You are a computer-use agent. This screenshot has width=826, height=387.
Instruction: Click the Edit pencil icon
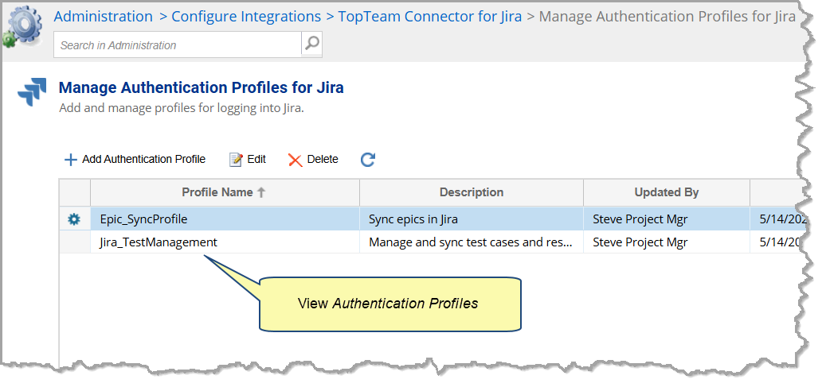236,160
